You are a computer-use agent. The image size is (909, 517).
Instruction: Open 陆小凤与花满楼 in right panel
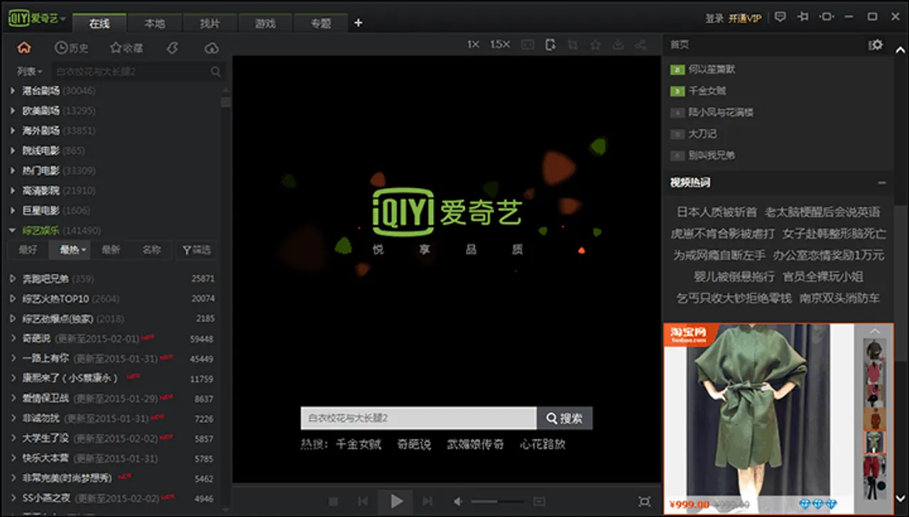click(721, 112)
